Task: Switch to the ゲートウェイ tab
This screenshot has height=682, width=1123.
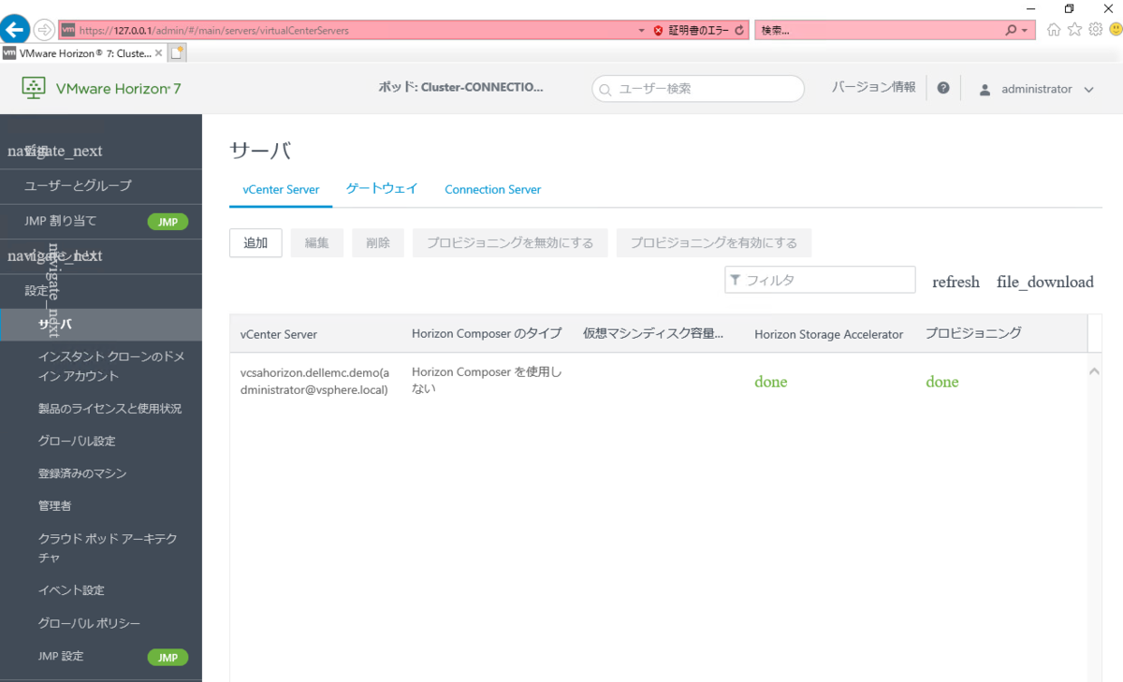Action: [381, 189]
